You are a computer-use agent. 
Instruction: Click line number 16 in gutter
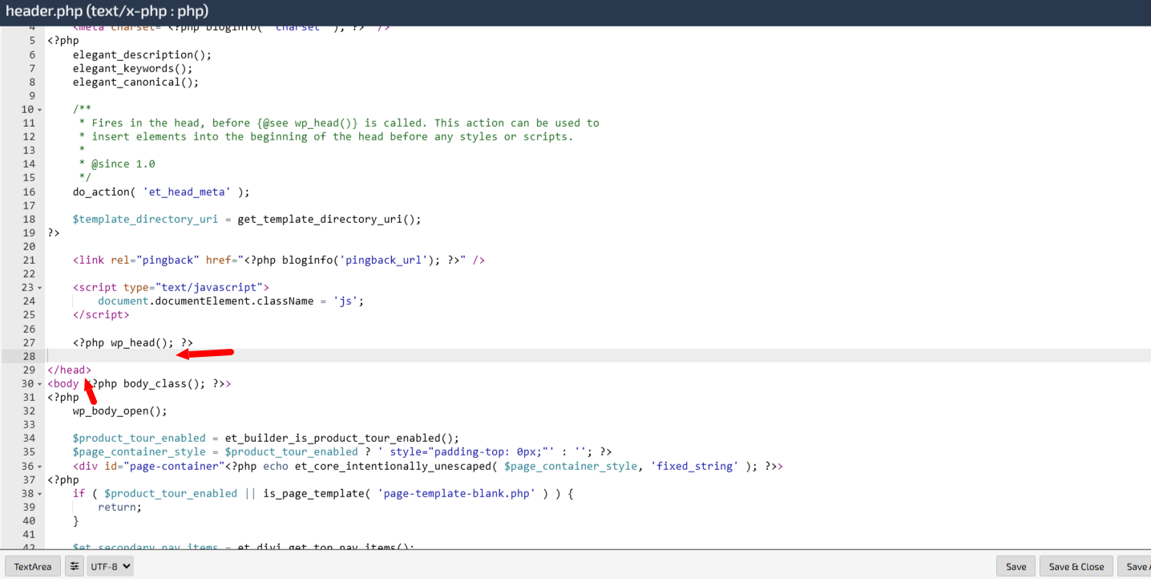tap(29, 192)
